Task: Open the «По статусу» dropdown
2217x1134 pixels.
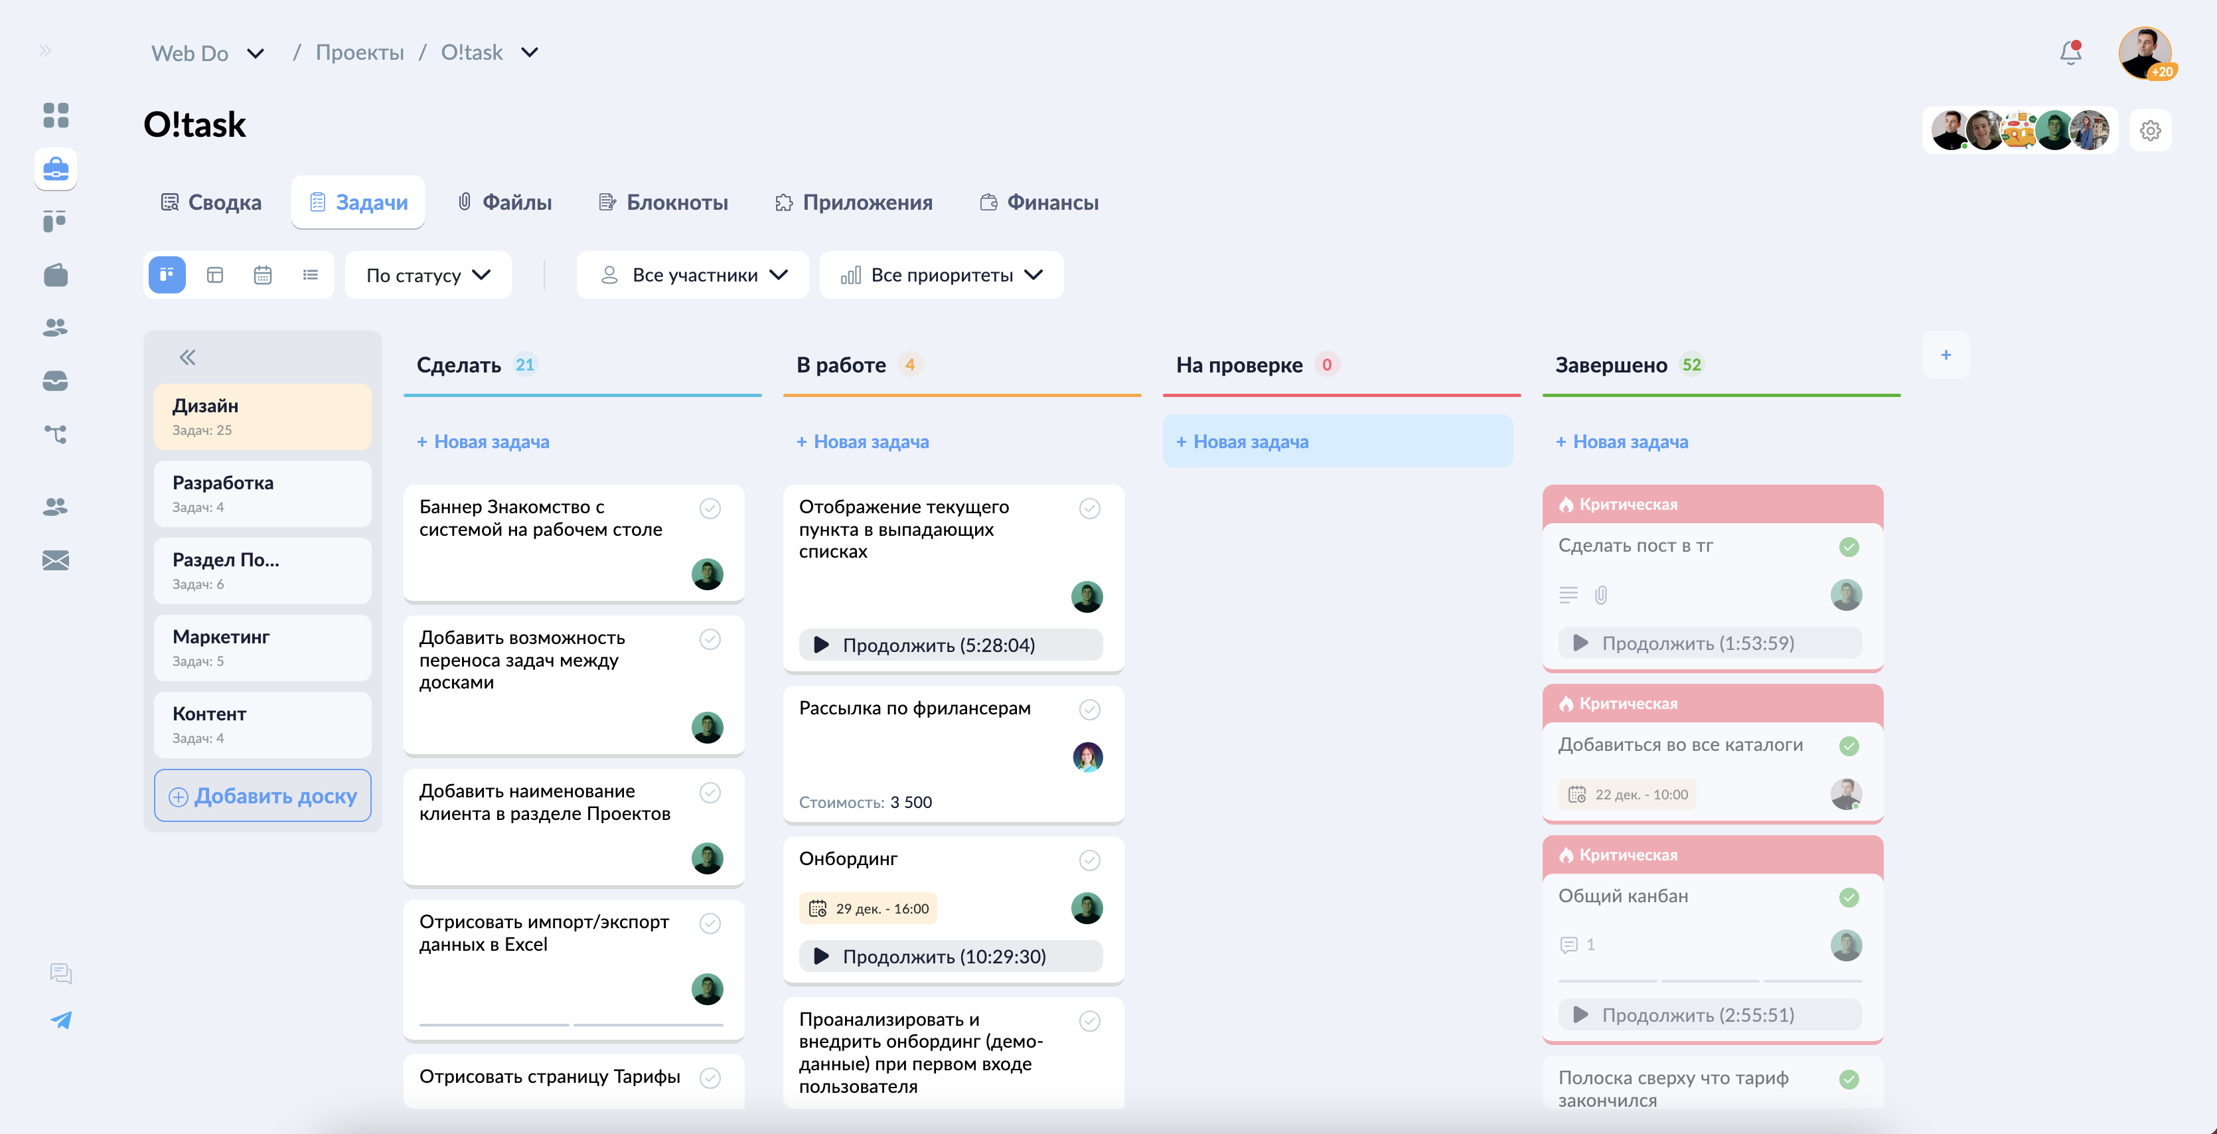Action: click(x=427, y=275)
